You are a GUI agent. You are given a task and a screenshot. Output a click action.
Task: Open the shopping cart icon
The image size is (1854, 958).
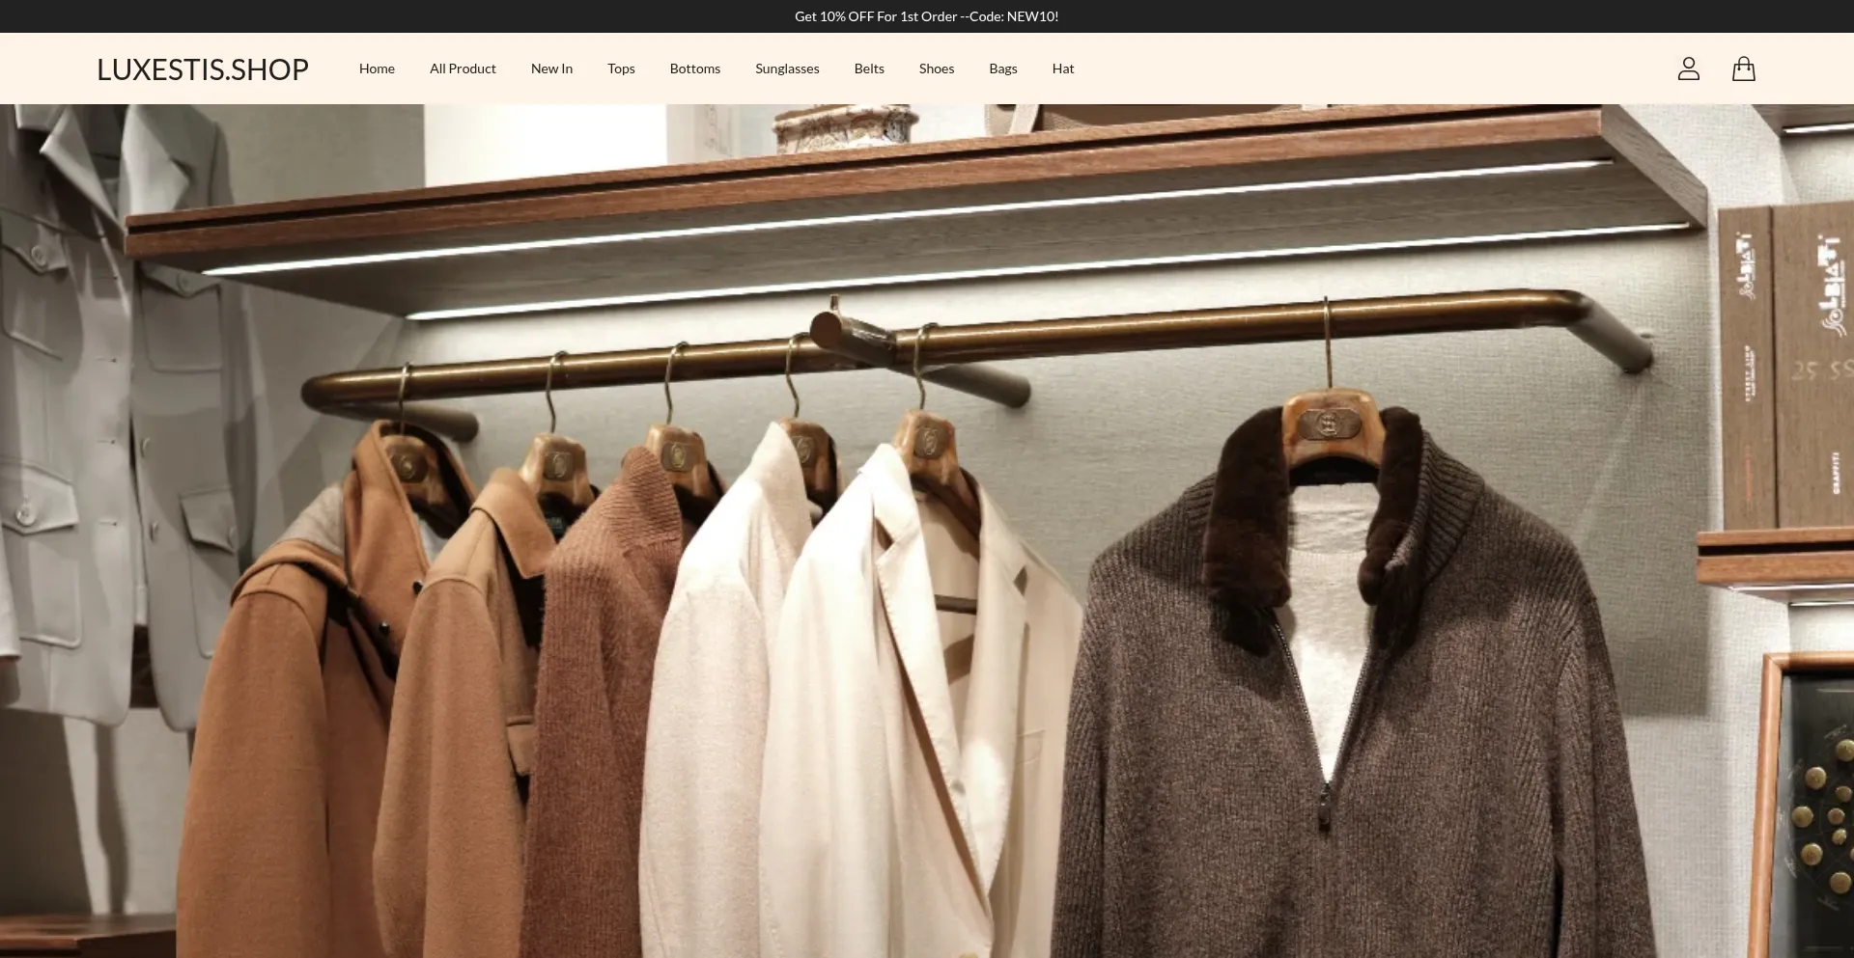(x=1744, y=68)
